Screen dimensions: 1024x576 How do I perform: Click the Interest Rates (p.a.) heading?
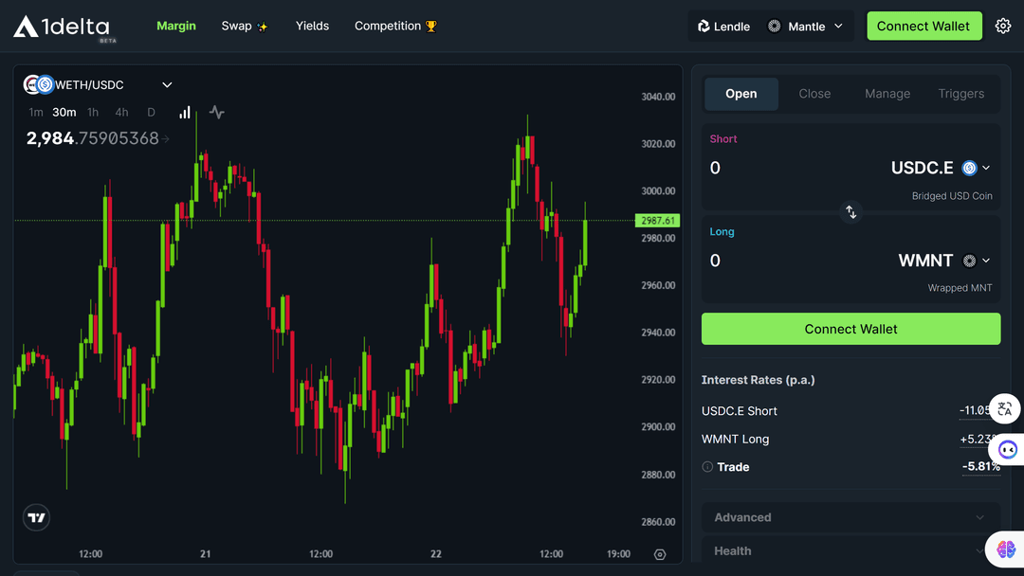[x=759, y=380]
